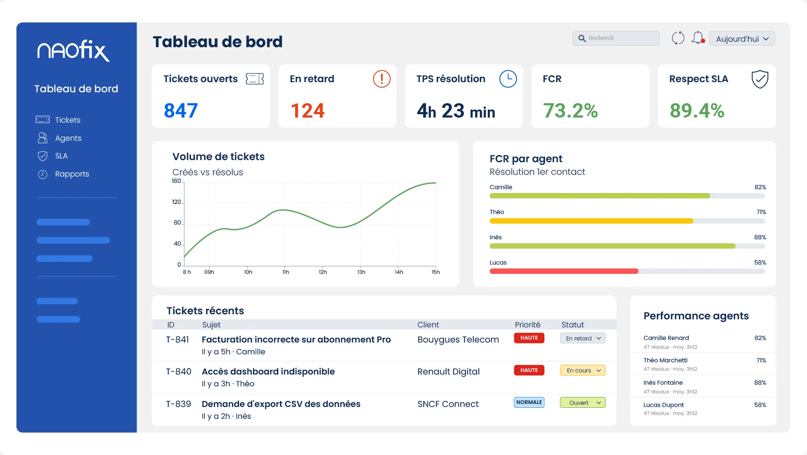Click clock icon on TPS résolution card
This screenshot has width=807, height=455.
(508, 79)
